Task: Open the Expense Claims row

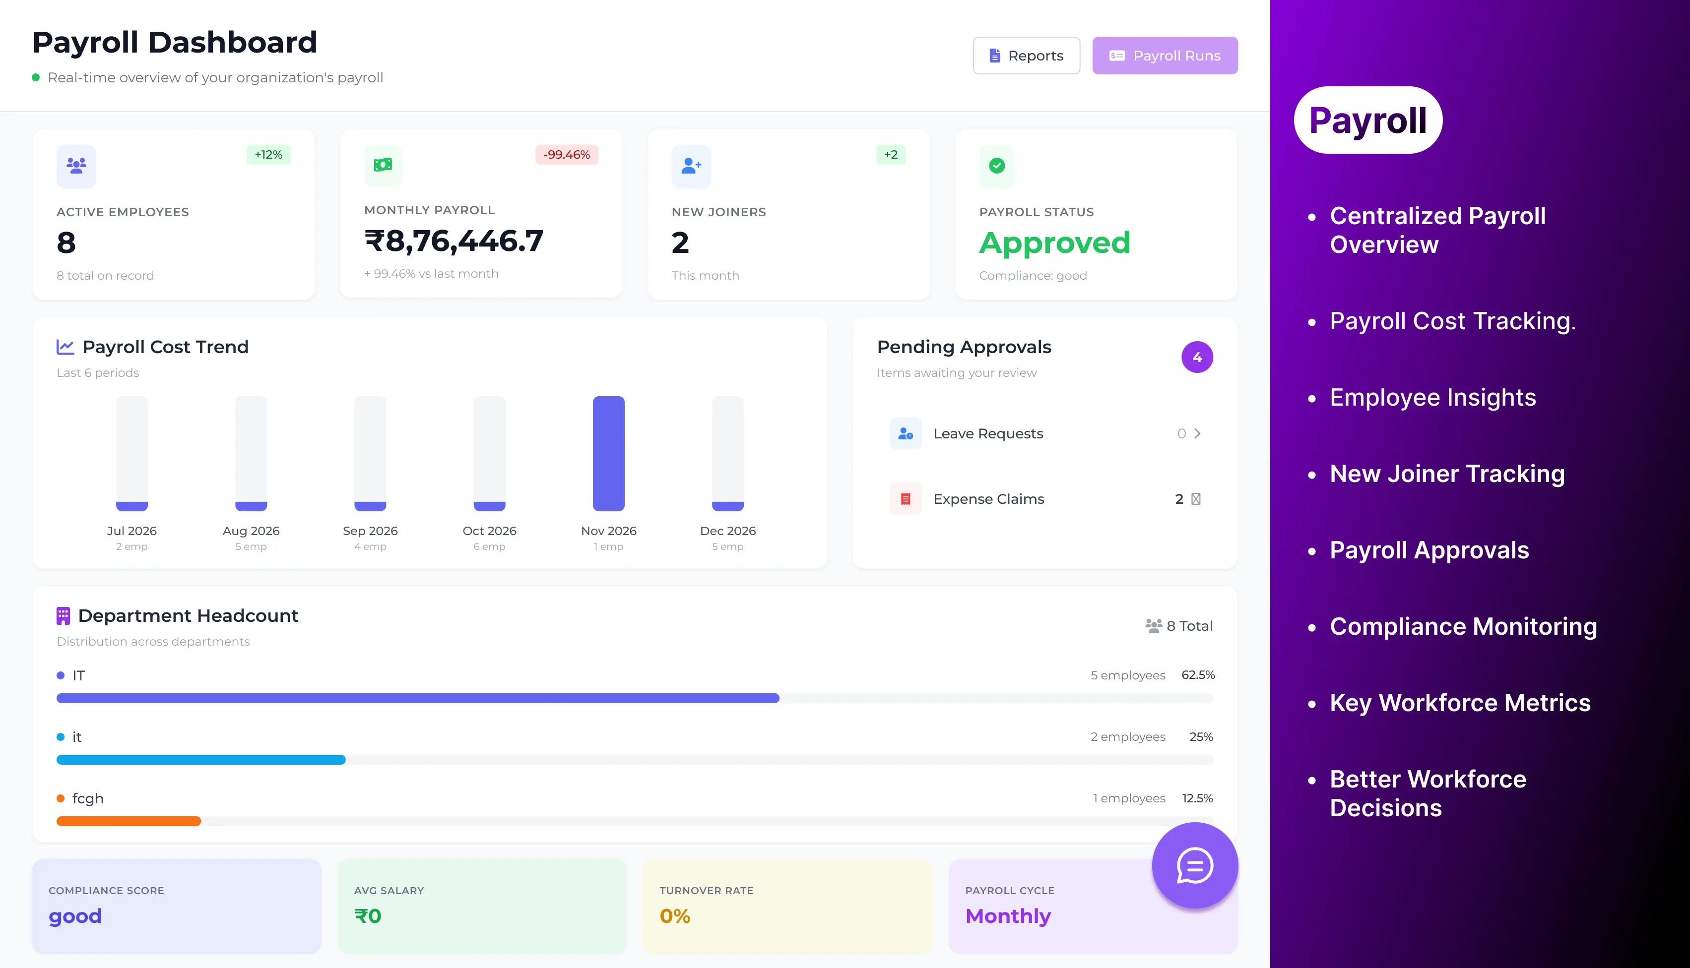Action: click(1045, 498)
